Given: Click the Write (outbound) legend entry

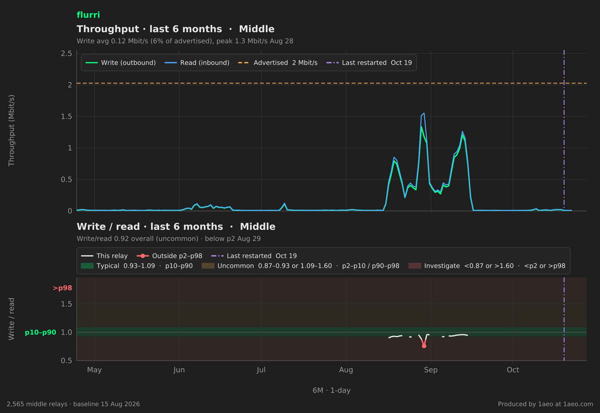Looking at the screenshot, I should pyautogui.click(x=121, y=63).
